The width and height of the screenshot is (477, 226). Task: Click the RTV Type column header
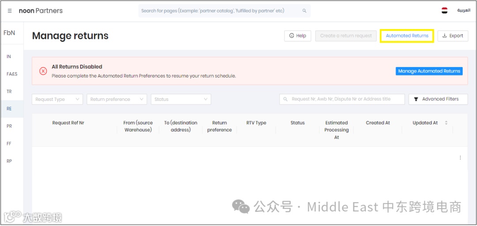pos(256,123)
